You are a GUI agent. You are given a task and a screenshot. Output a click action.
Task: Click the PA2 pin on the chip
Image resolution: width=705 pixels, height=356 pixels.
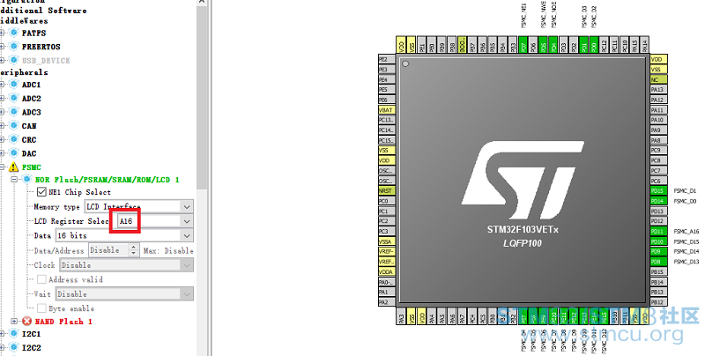[387, 302]
